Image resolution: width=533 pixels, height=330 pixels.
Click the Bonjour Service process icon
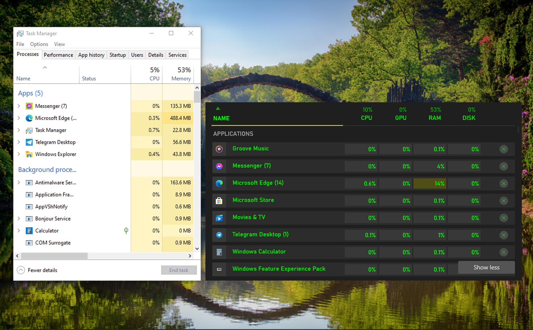click(29, 219)
